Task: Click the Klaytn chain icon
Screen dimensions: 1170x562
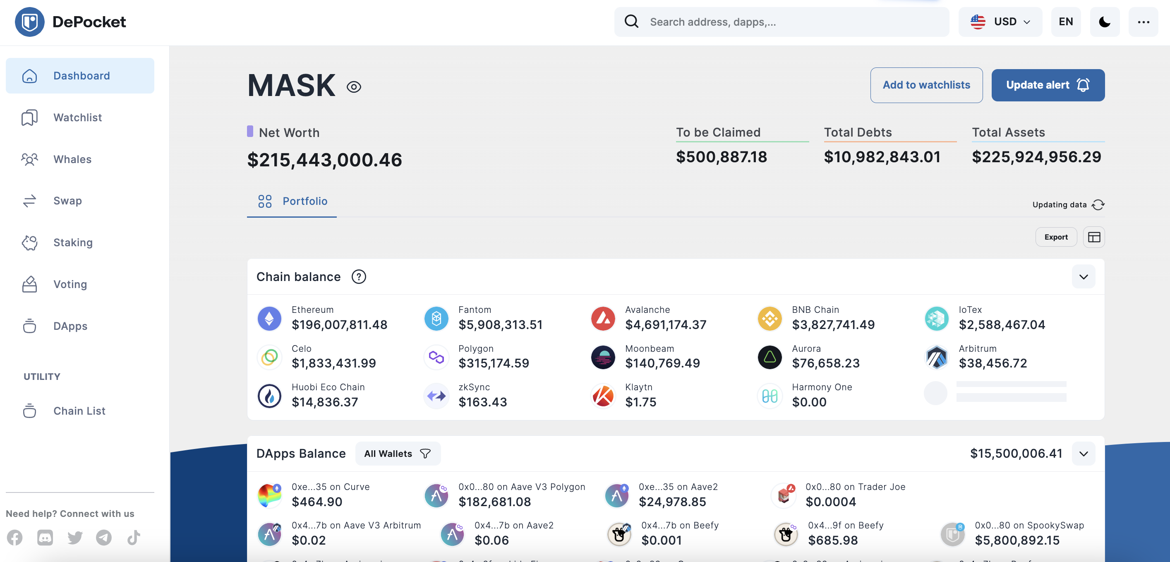Action: (603, 396)
